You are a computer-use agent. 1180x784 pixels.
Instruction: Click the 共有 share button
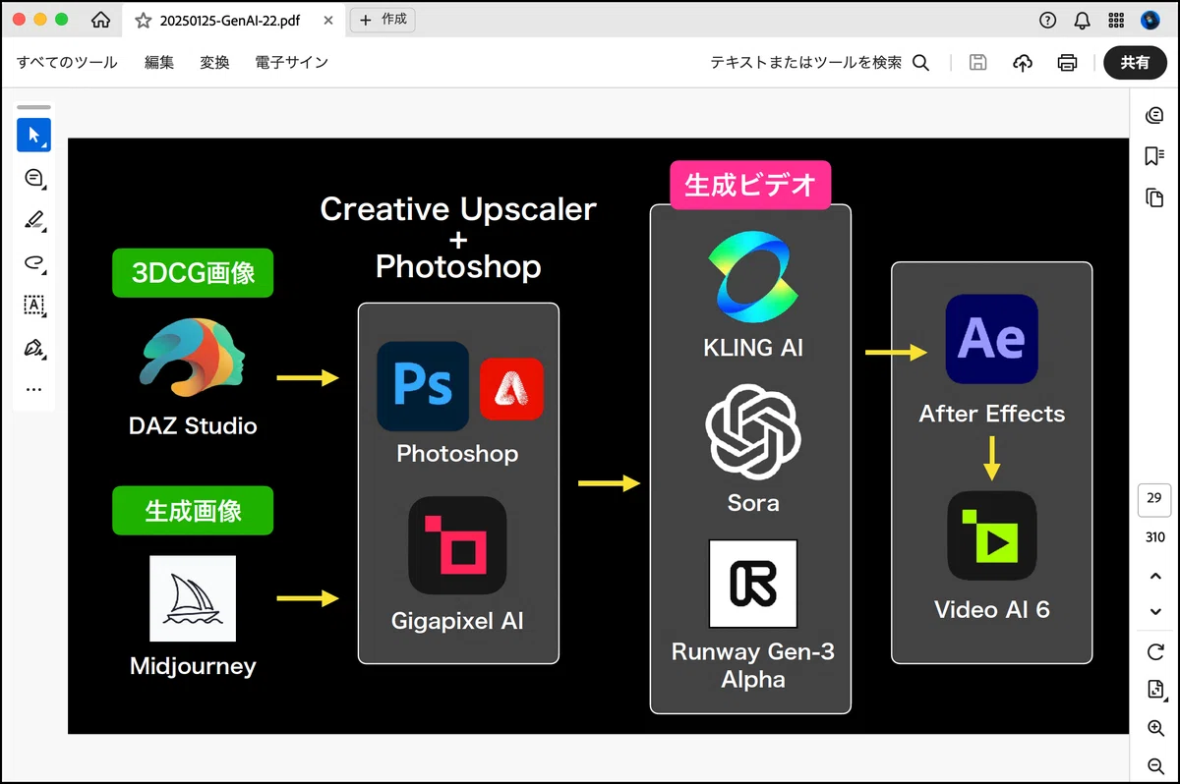1135,63
